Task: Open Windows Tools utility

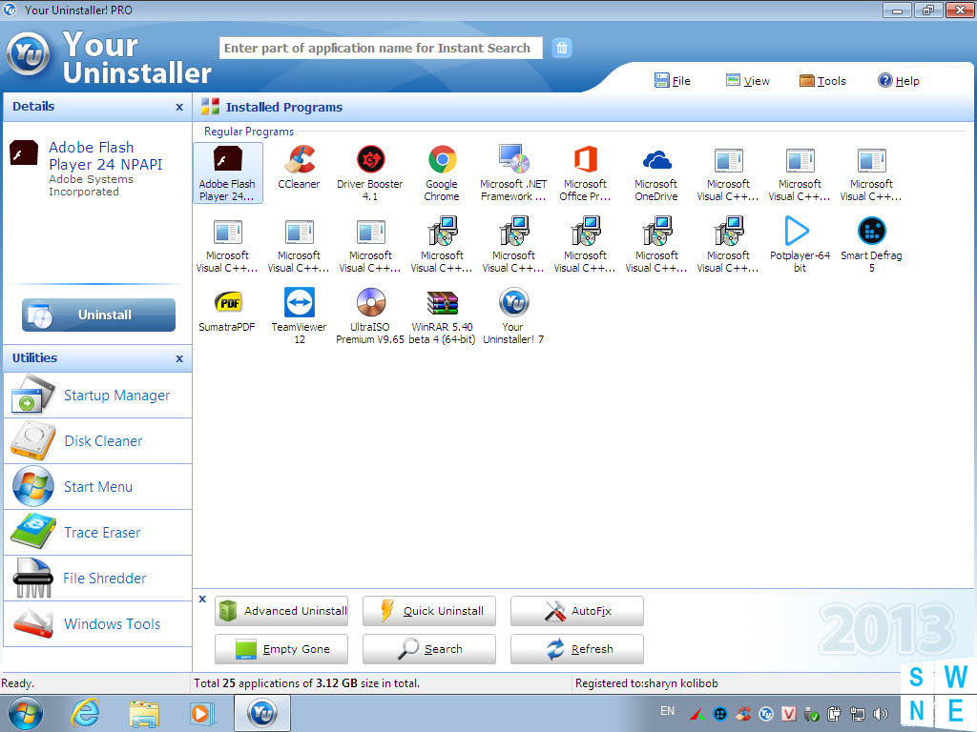Action: (x=98, y=623)
